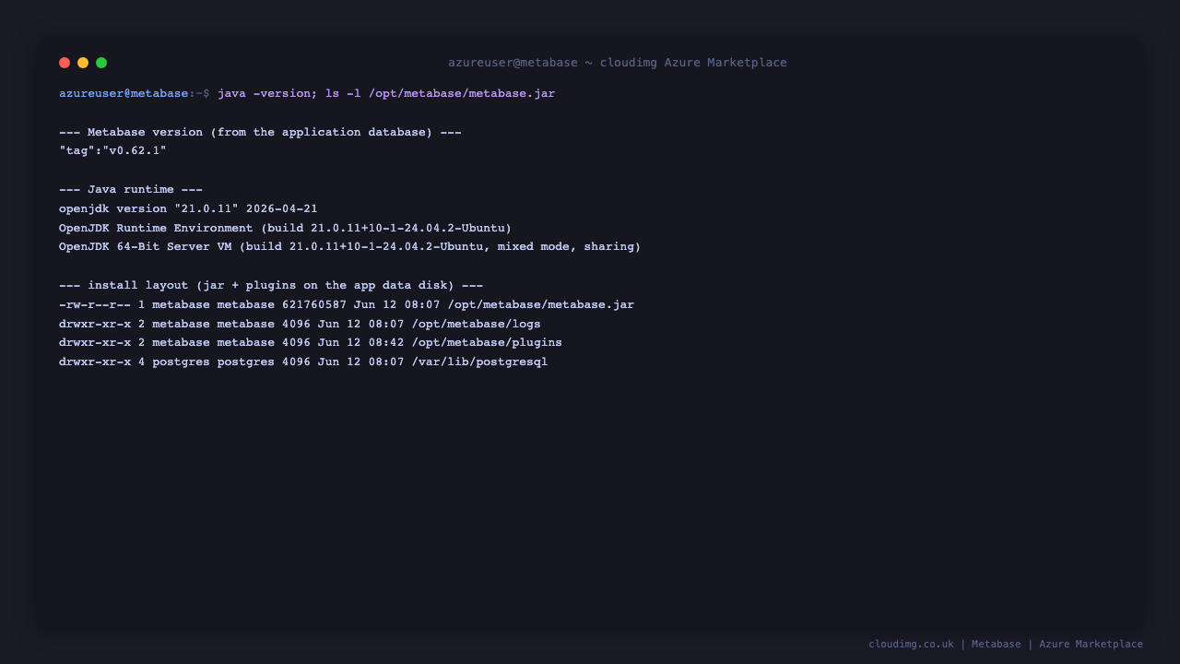Viewport: 1180px width, 664px height.
Task: Click the line '"tag":"v0.62.1"'
Action: coord(112,150)
